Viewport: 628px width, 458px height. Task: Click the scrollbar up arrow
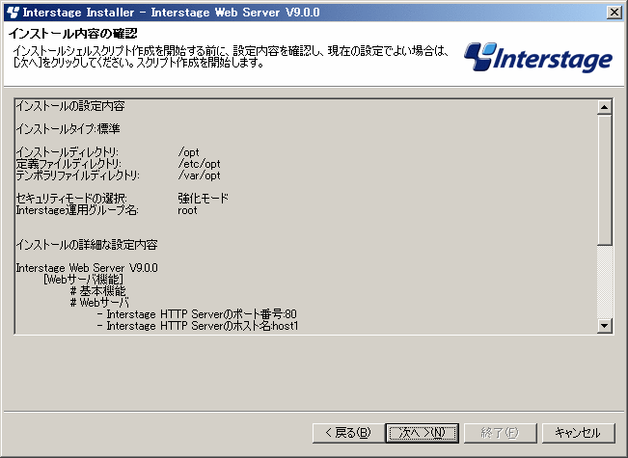click(x=604, y=107)
